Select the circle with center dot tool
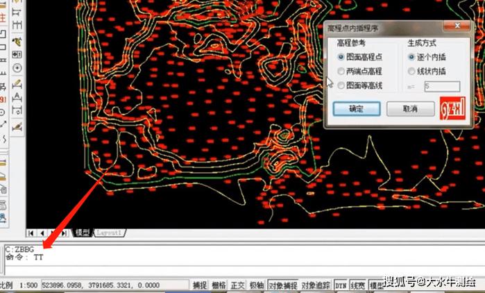The image size is (485, 293). pos(17,68)
